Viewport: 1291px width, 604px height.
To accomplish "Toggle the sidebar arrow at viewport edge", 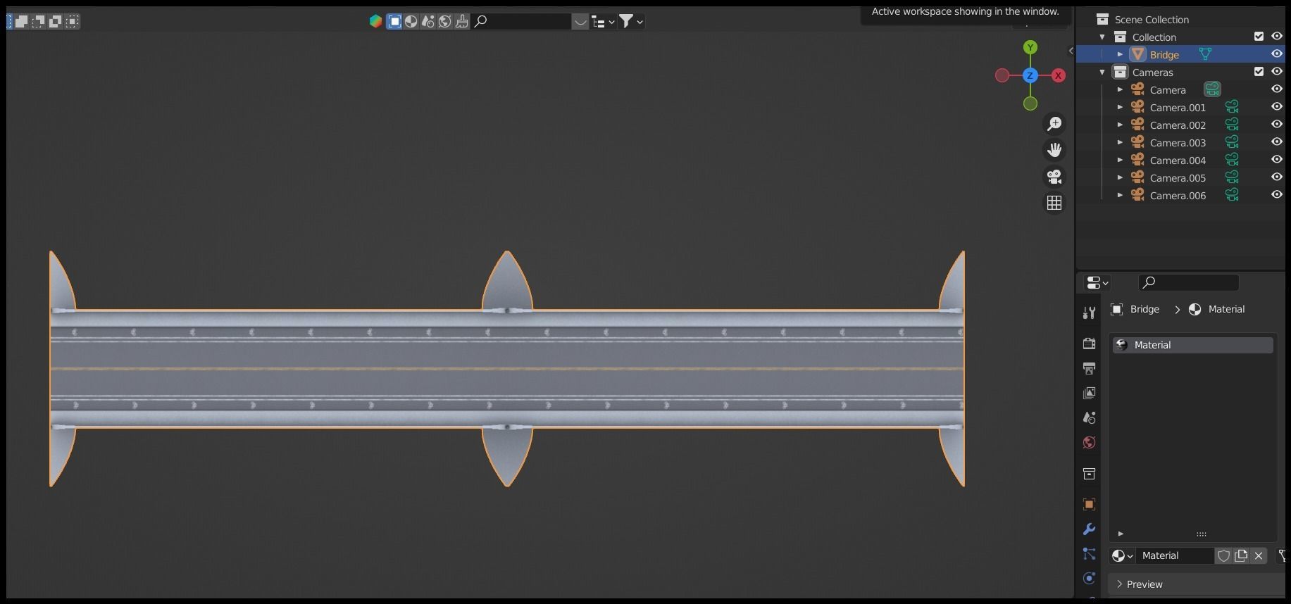I will (1071, 51).
